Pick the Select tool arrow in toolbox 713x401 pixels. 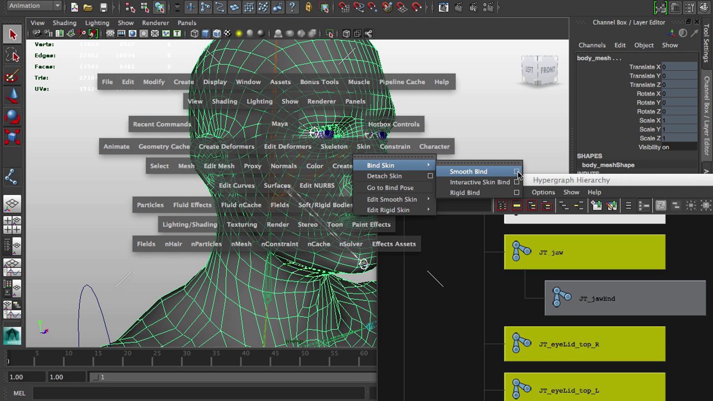click(x=12, y=34)
